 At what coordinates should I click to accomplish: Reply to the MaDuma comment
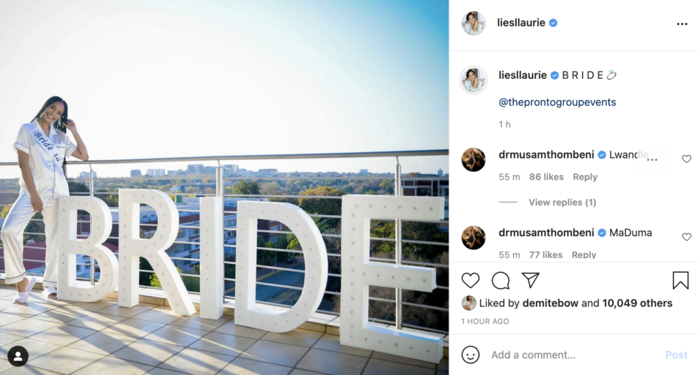coord(584,255)
